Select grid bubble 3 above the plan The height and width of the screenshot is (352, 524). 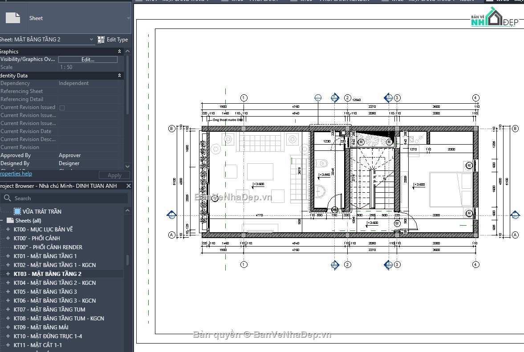point(397,98)
